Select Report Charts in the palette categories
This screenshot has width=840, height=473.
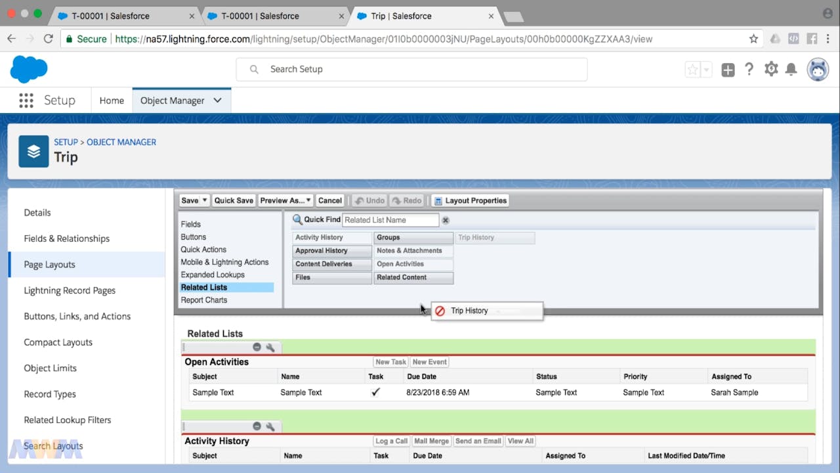(204, 300)
